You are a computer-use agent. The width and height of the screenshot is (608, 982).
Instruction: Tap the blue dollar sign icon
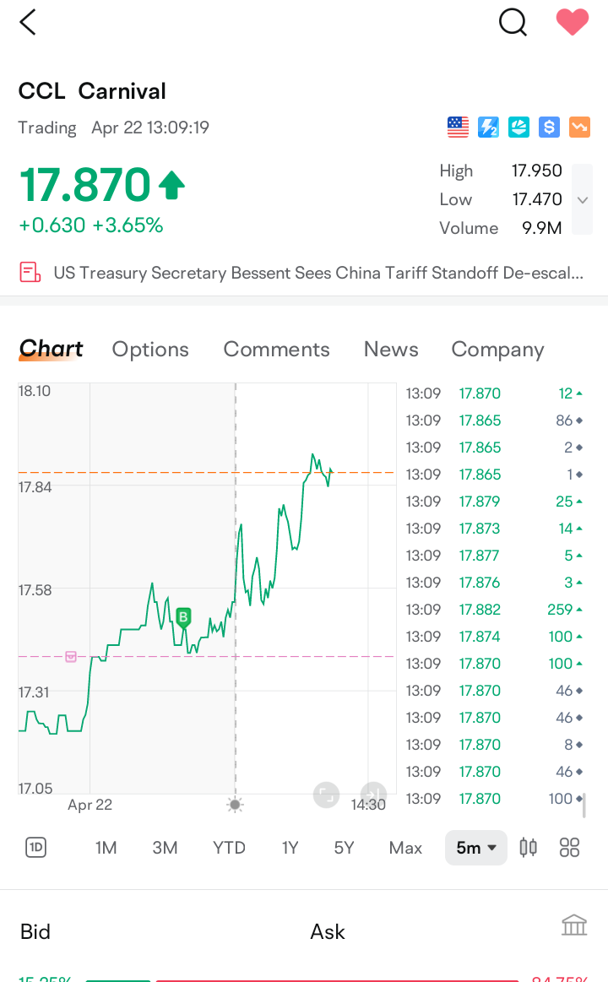click(549, 127)
